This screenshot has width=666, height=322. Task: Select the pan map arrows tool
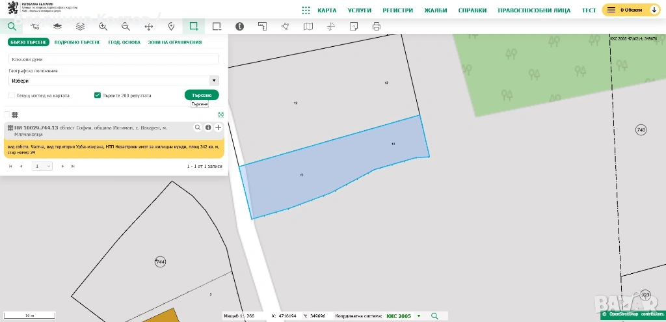148,27
